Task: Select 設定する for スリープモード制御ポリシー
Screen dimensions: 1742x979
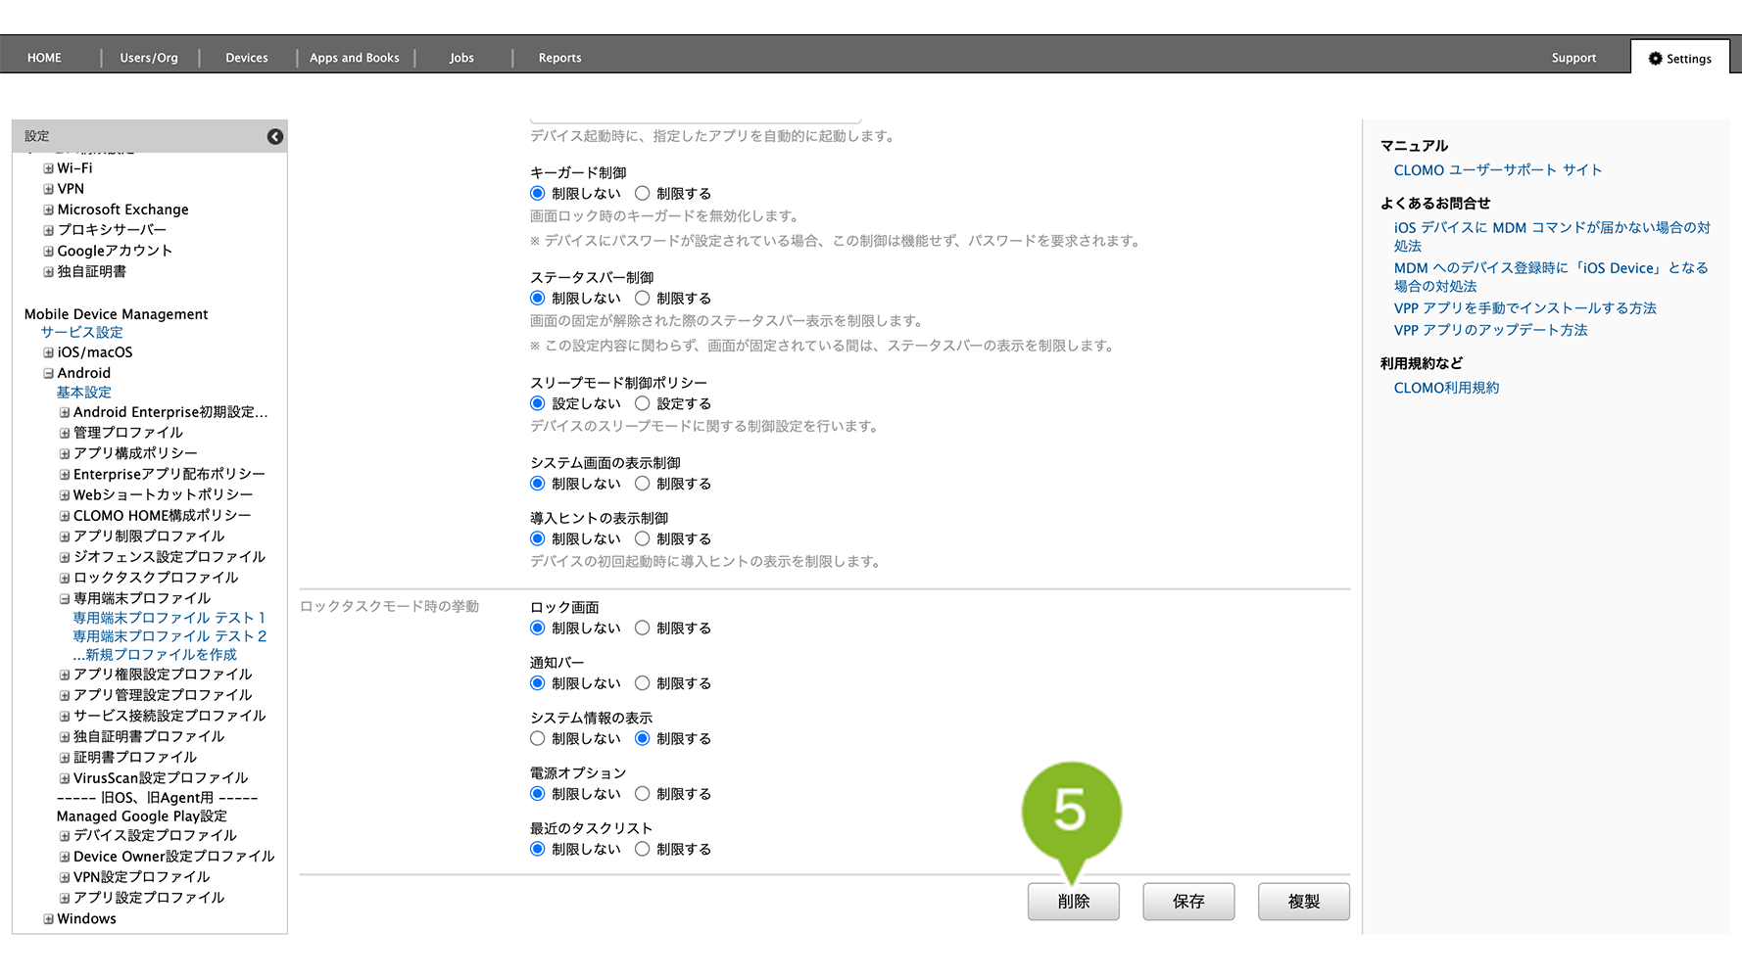Action: click(x=643, y=403)
